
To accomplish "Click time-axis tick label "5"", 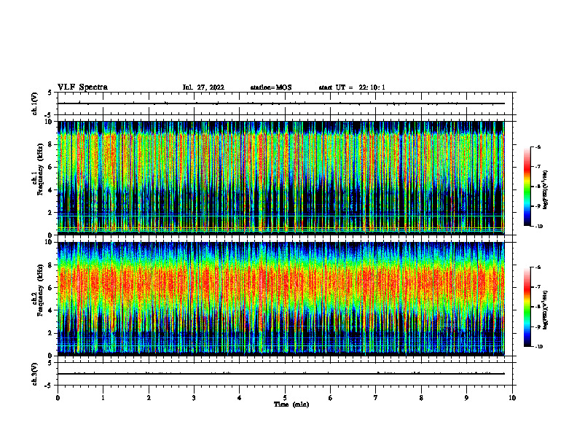I will (x=285, y=398).
